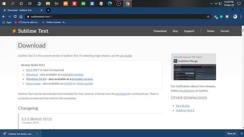Bookmark this page with the star icon
244x137 pixels.
[208, 17]
